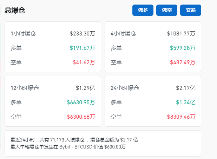The height and width of the screenshot is (159, 217).
Task: Click the $6630.95万 long value
Action: pyautogui.click(x=81, y=102)
